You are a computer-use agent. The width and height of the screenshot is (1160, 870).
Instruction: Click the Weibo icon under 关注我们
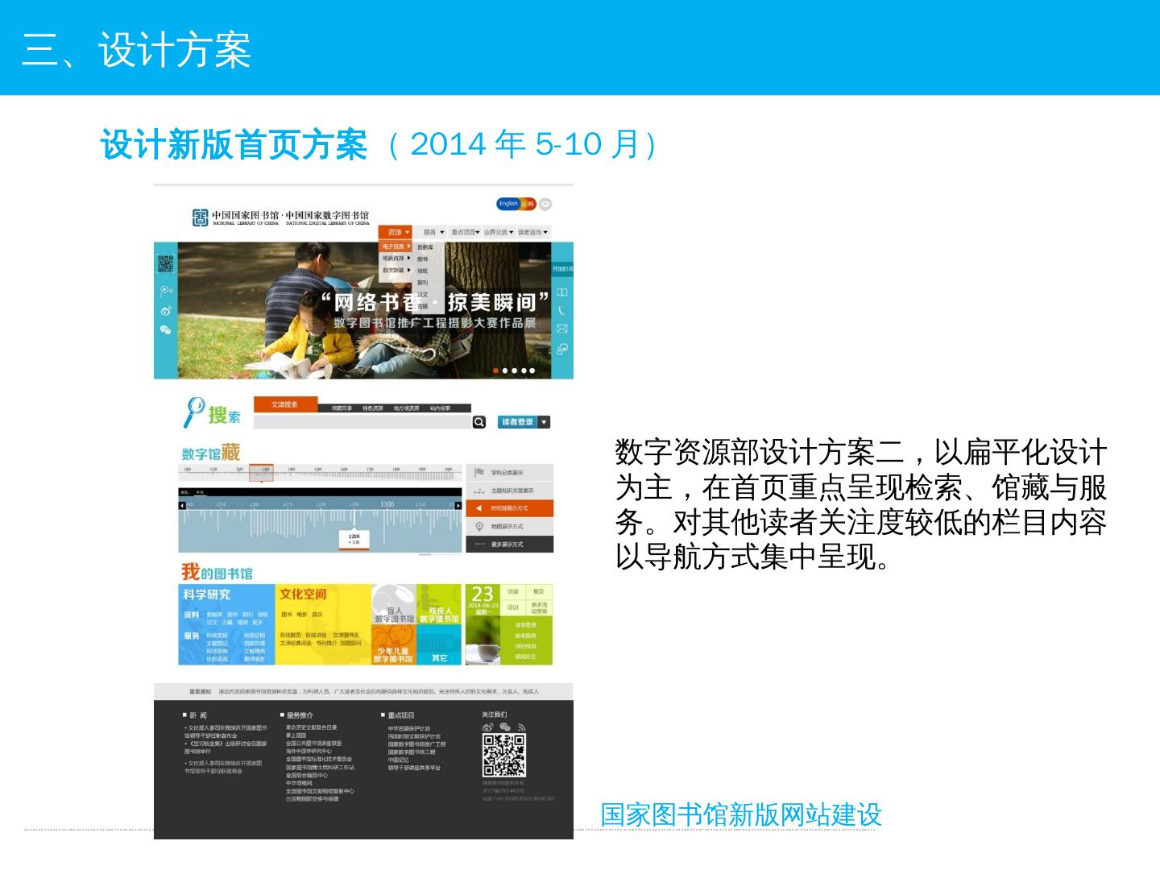point(488,727)
